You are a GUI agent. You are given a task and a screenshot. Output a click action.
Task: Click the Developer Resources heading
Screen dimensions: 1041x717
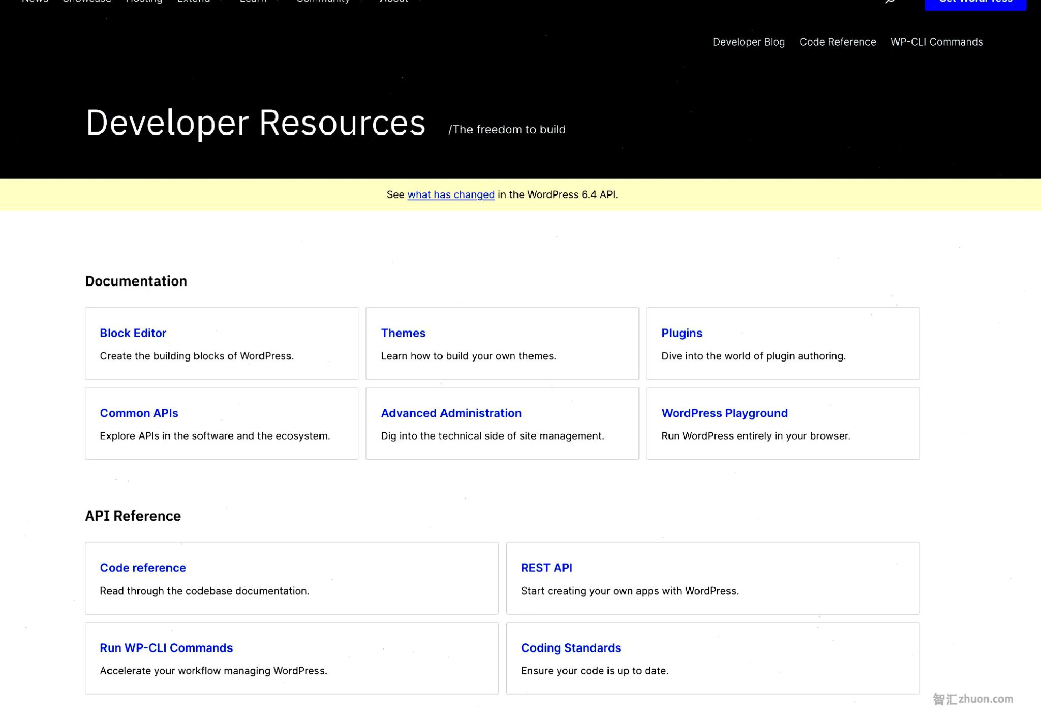(x=255, y=123)
